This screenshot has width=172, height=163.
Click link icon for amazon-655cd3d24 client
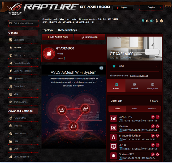click(x=153, y=136)
